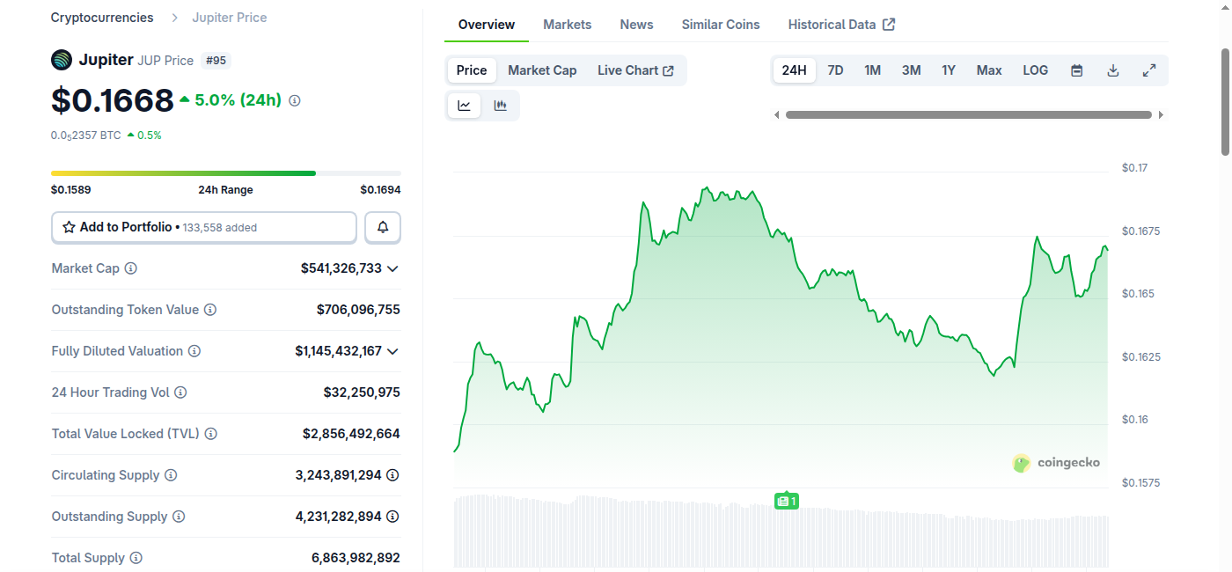Click the download chart data icon
Viewport: 1232px width, 572px height.
coord(1112,70)
